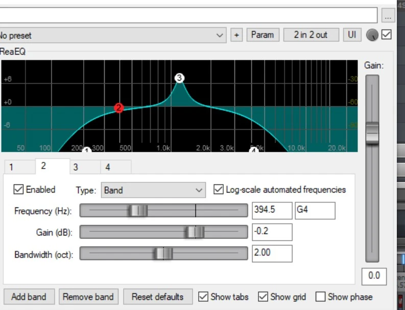Click the ellipsis button at top right
The width and height of the screenshot is (405, 310).
(388, 15)
